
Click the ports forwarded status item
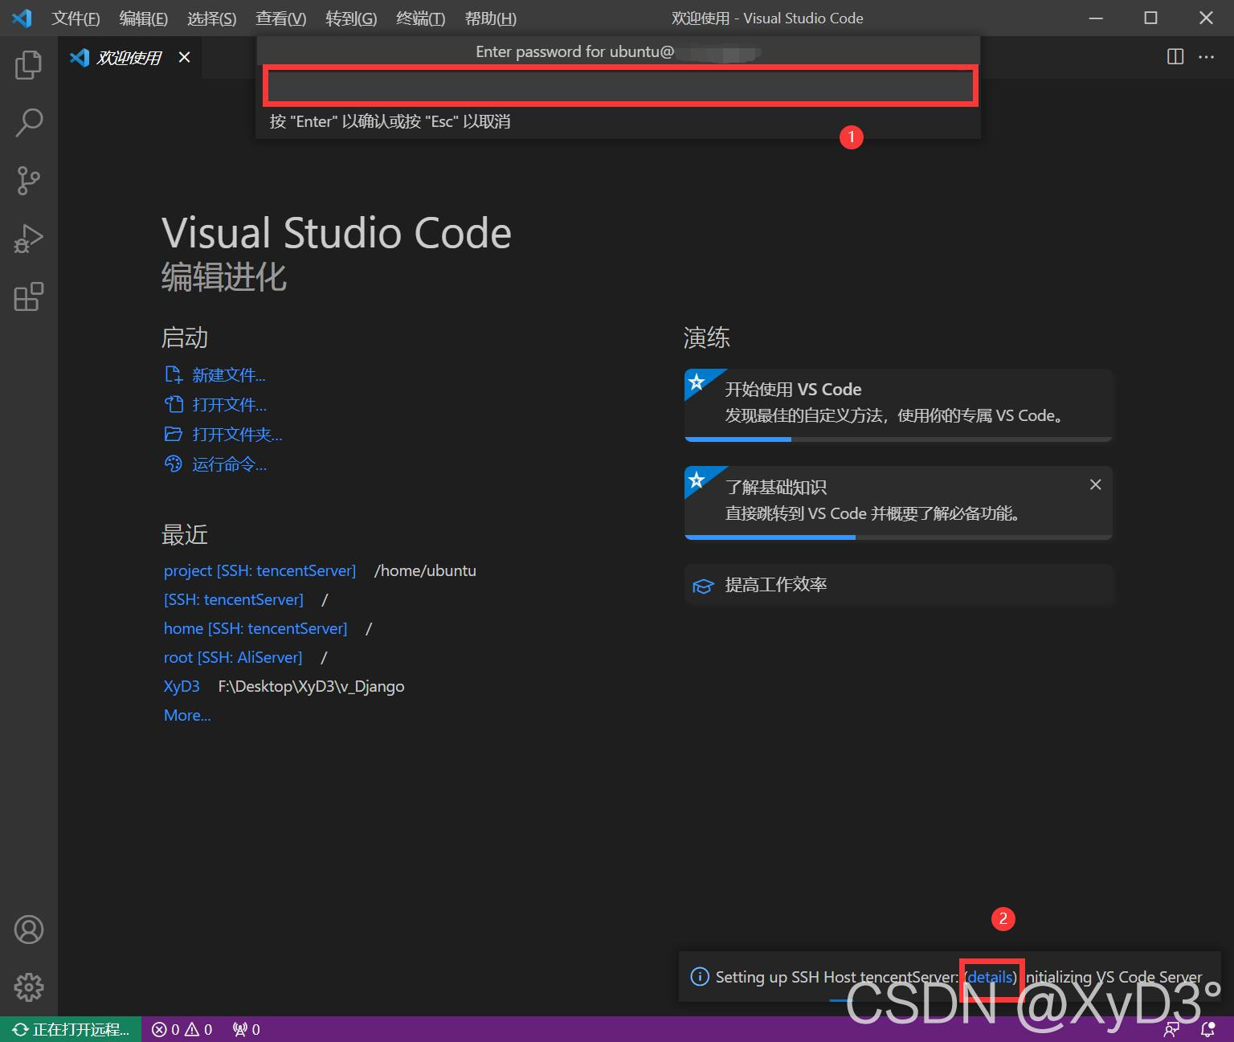pyautogui.click(x=247, y=1029)
